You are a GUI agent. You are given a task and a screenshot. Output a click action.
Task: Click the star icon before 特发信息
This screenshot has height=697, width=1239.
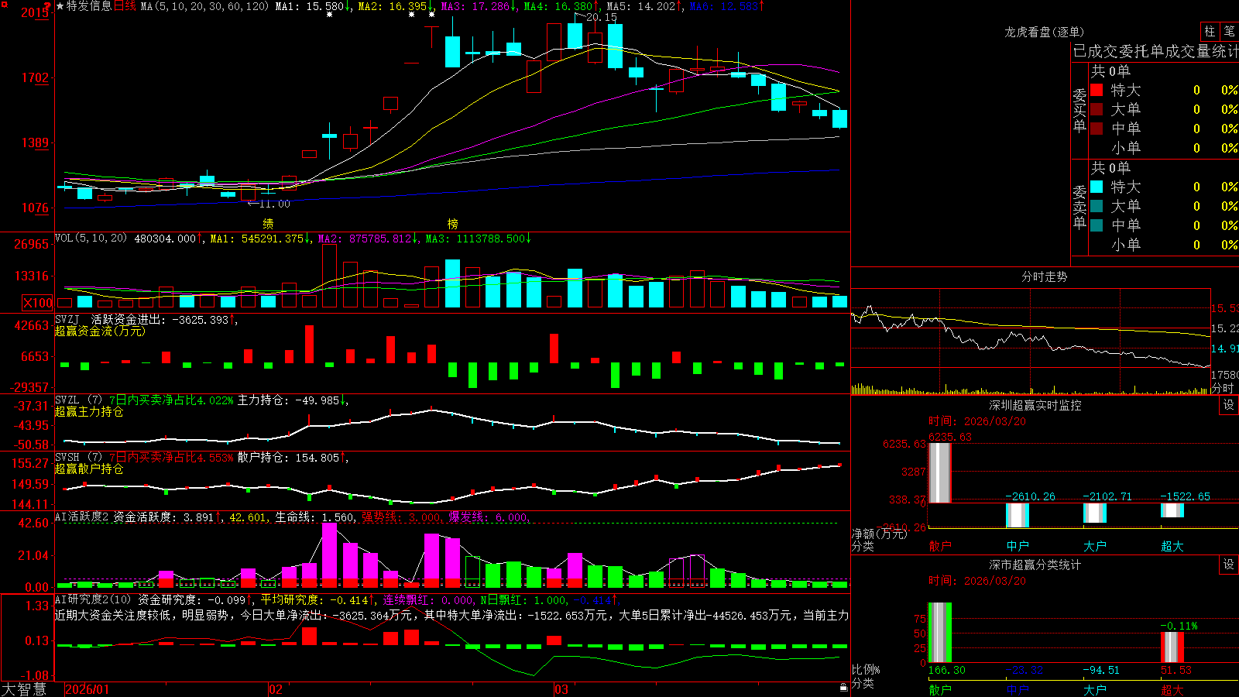[60, 6]
